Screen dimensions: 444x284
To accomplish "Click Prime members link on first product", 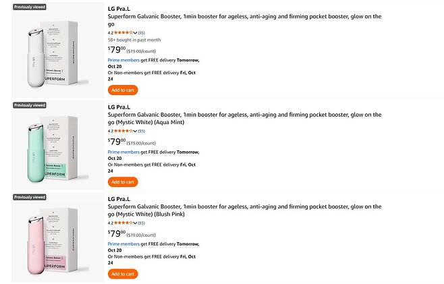I will (123, 59).
